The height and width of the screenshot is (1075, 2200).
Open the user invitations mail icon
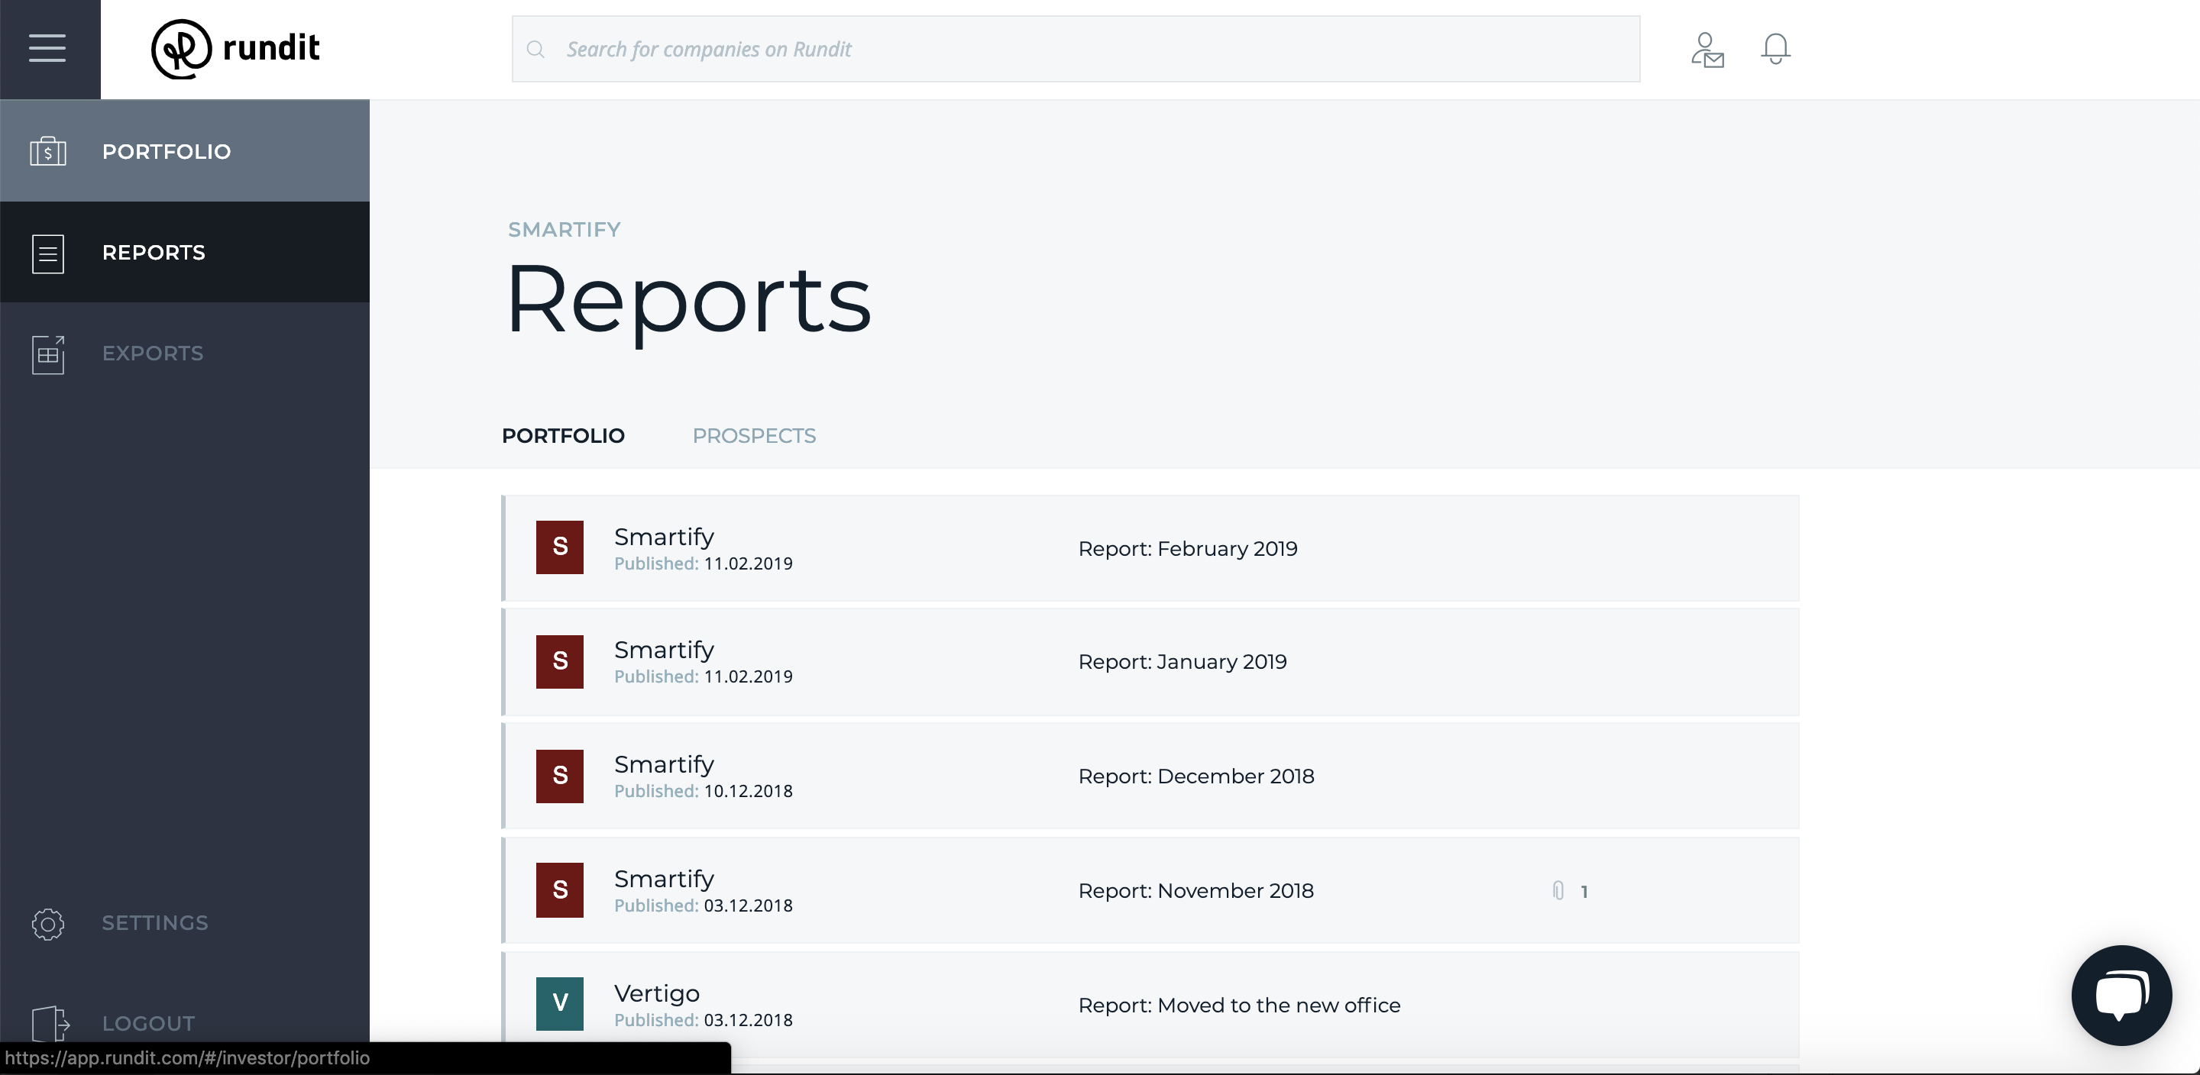[x=1707, y=50]
